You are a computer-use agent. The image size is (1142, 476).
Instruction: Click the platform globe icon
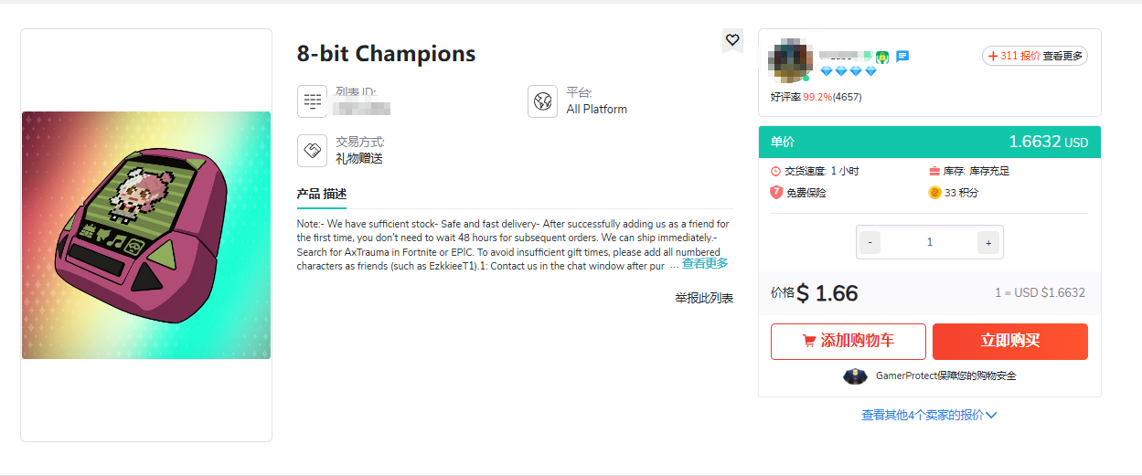[542, 100]
